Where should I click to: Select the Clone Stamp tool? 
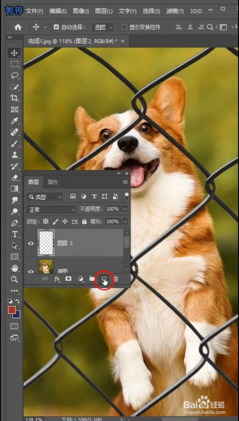[14, 155]
